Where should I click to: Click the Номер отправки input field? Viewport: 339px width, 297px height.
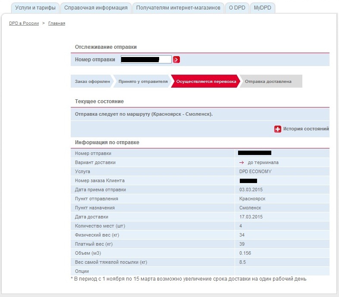(x=146, y=59)
